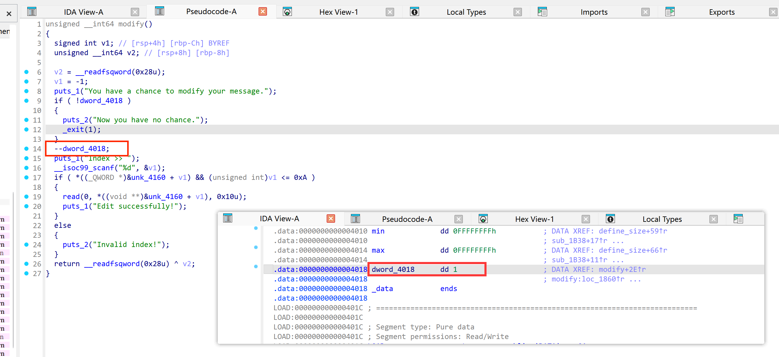Click the modify function name on line 1
The height and width of the screenshot is (357, 779).
click(x=131, y=24)
